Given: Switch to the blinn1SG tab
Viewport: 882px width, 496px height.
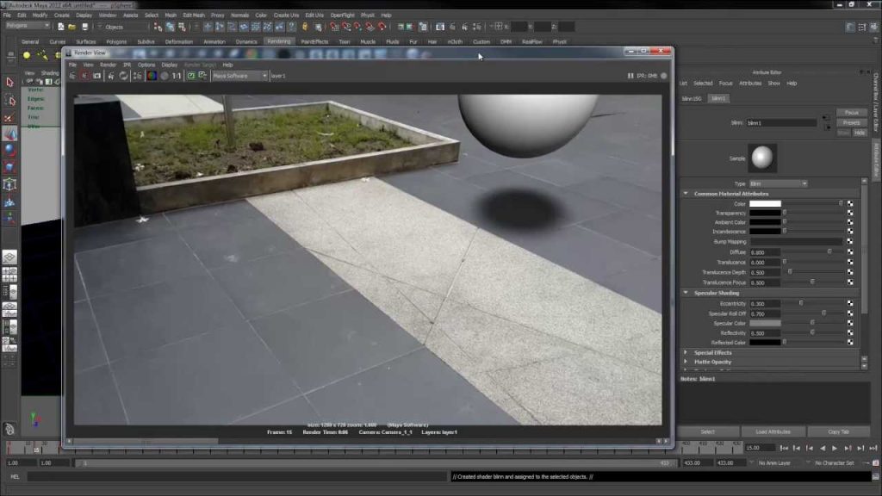Looking at the screenshot, I should [x=692, y=98].
